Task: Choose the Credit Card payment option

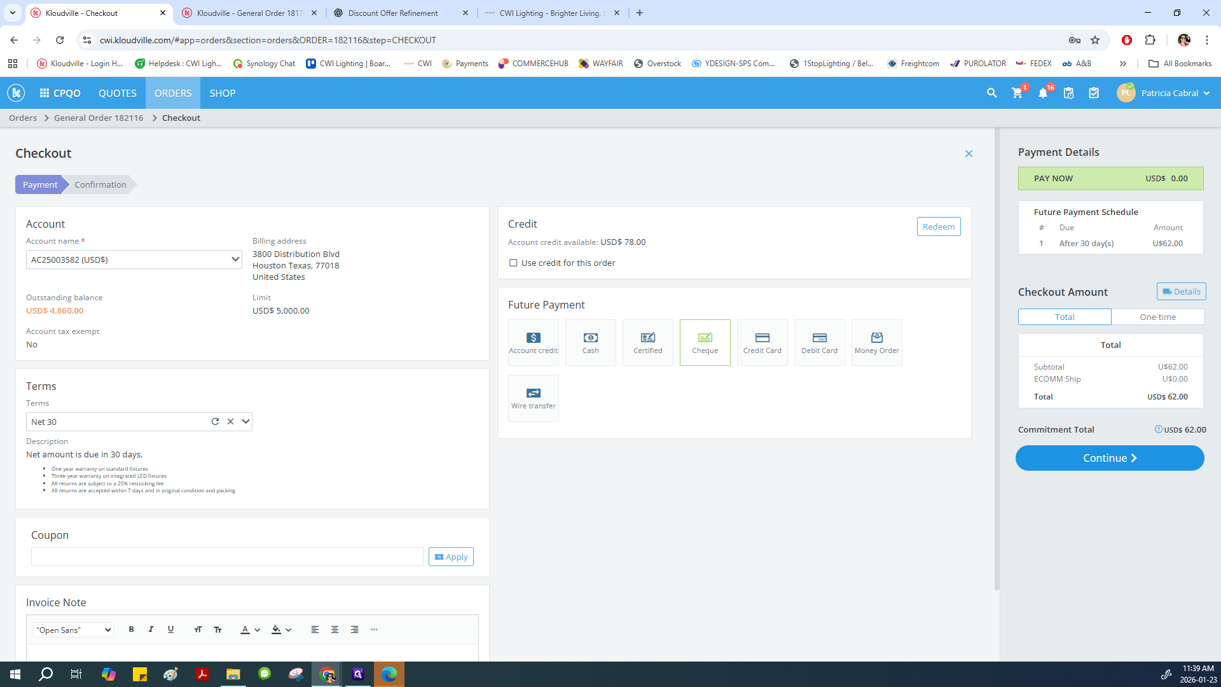Action: (x=762, y=342)
